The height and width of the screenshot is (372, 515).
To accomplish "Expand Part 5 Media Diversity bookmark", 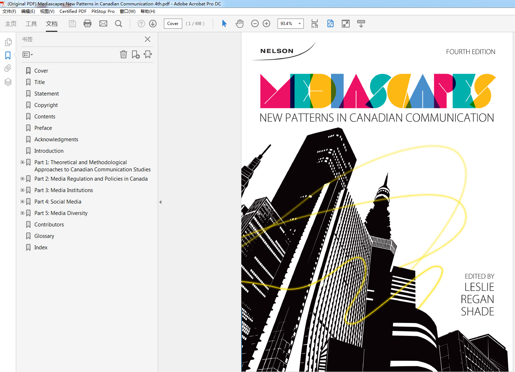I will click(x=23, y=213).
